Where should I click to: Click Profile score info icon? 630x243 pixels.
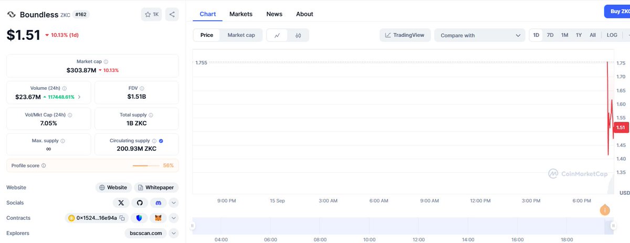tap(44, 165)
